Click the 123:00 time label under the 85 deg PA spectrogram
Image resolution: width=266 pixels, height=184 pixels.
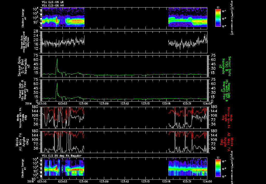click(42, 181)
